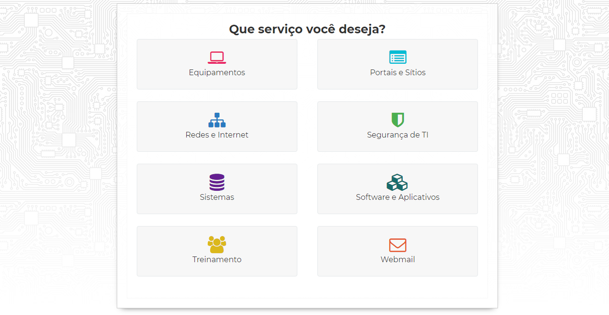Open the Software e Aplicativos label
The width and height of the screenshot is (609, 315).
tap(397, 197)
